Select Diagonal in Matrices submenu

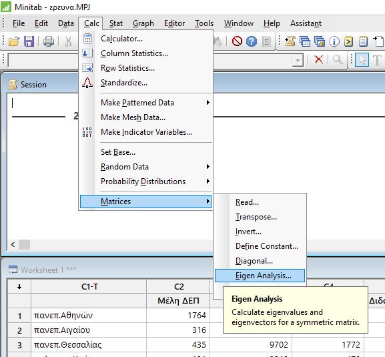(x=260, y=261)
